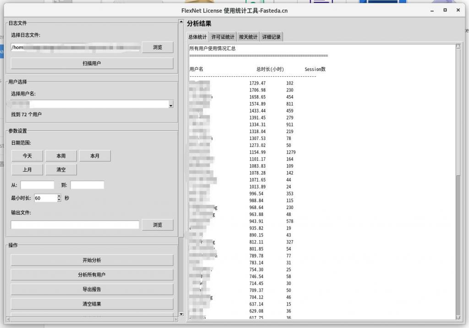Select 本周 as the date range
Screen dimensions: 469x328
(x=61, y=156)
